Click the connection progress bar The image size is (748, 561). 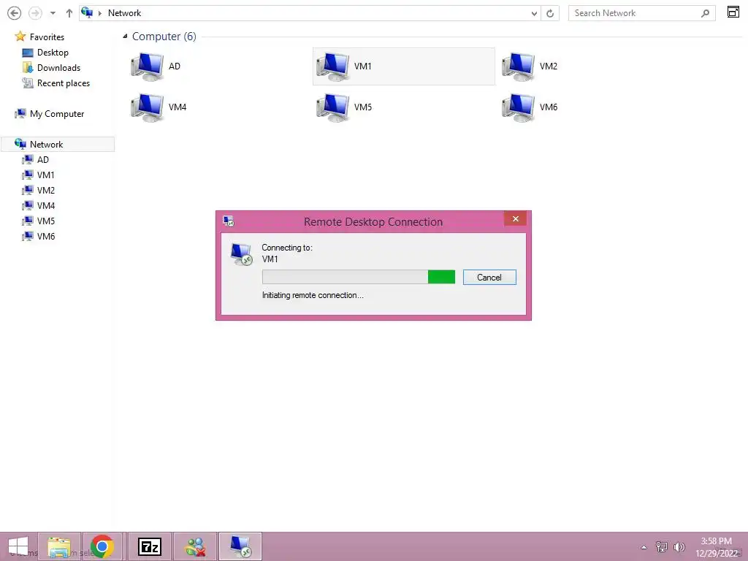[x=358, y=277]
